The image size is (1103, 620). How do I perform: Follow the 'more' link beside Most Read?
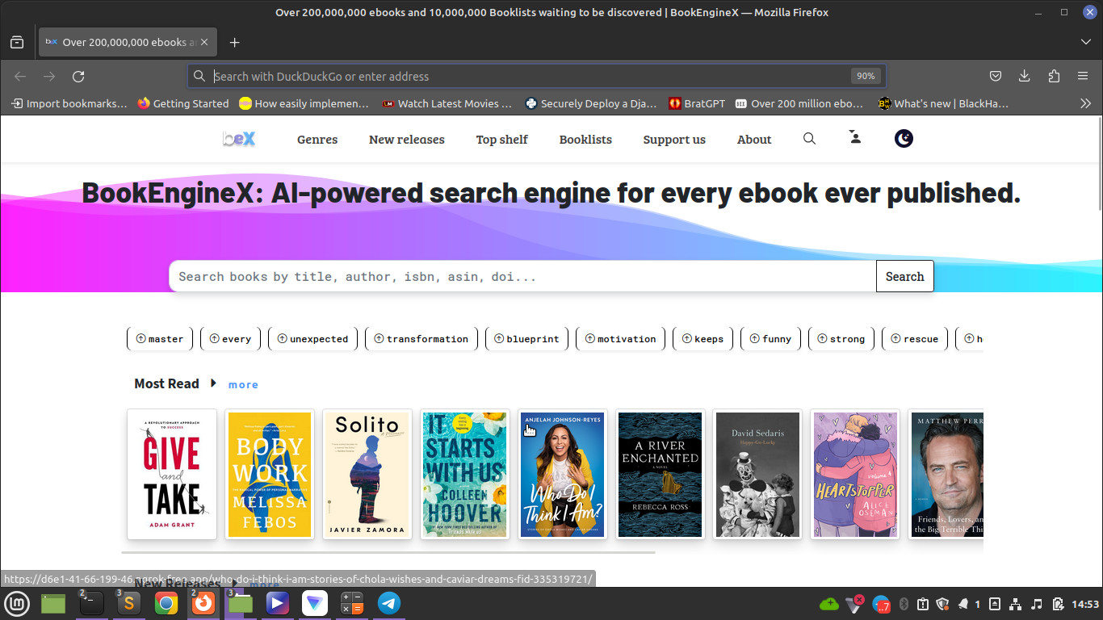pos(243,385)
